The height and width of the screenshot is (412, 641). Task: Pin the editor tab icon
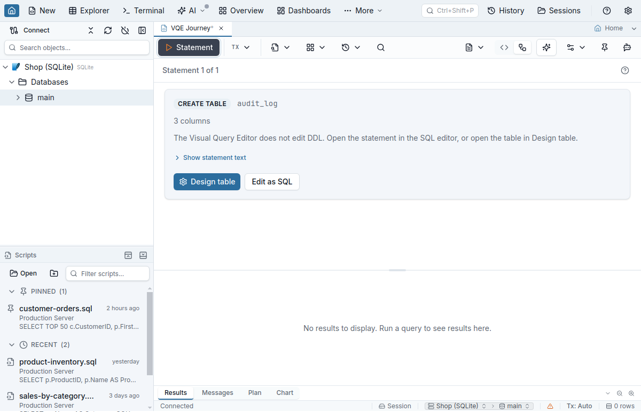tap(605, 47)
